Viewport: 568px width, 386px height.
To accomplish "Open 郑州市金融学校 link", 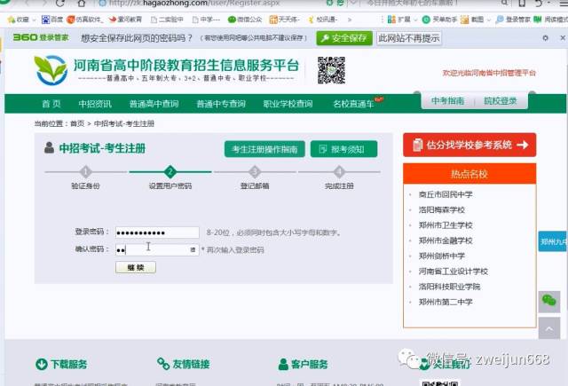I will [x=446, y=240].
